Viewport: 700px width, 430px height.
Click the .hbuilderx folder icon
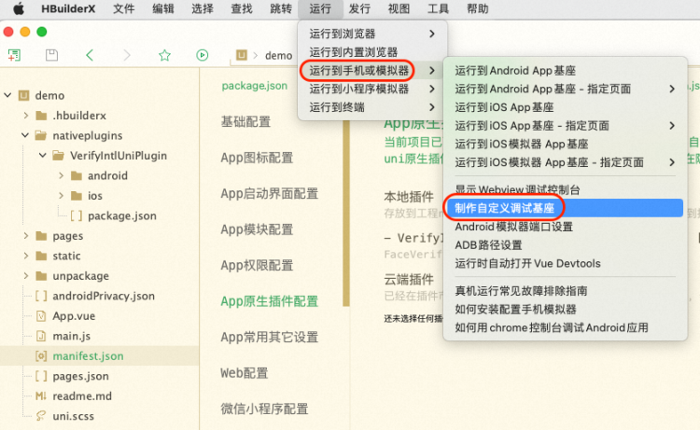41,116
